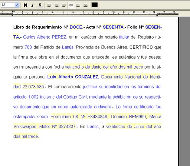Align text to the right
The width and height of the screenshot is (190, 166).
pos(56,5)
